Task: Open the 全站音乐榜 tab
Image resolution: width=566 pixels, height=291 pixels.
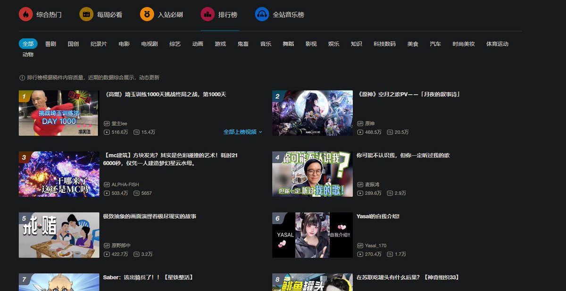Action: [x=280, y=15]
